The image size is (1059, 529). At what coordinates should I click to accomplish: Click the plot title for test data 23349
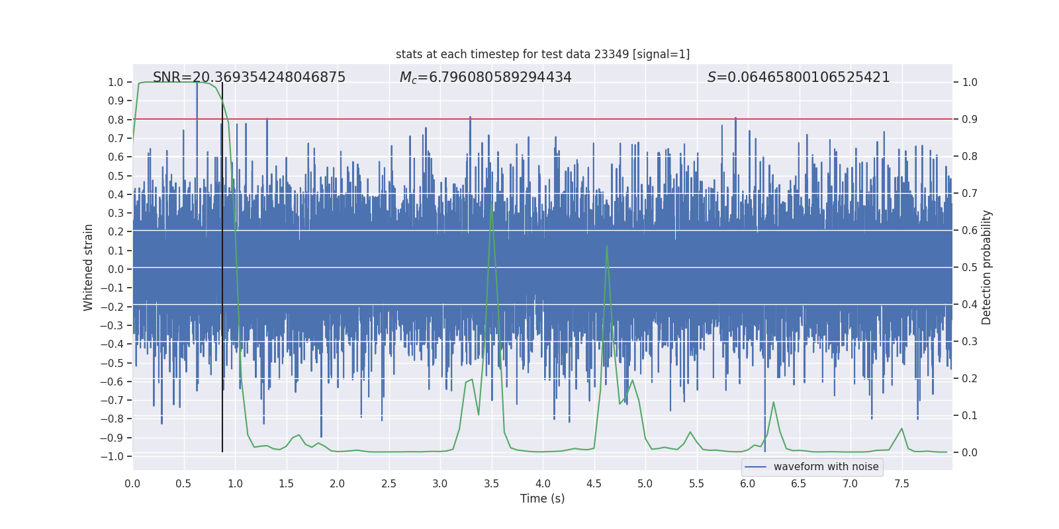[542, 54]
